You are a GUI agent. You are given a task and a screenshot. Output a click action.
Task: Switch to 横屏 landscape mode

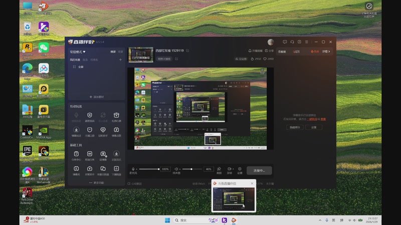[113, 52]
